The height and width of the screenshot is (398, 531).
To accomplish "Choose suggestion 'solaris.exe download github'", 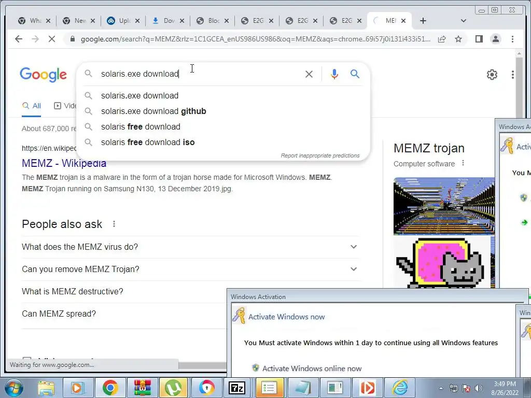I will point(223,111).
